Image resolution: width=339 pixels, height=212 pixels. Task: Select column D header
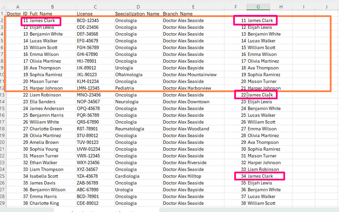(x=138, y=7)
